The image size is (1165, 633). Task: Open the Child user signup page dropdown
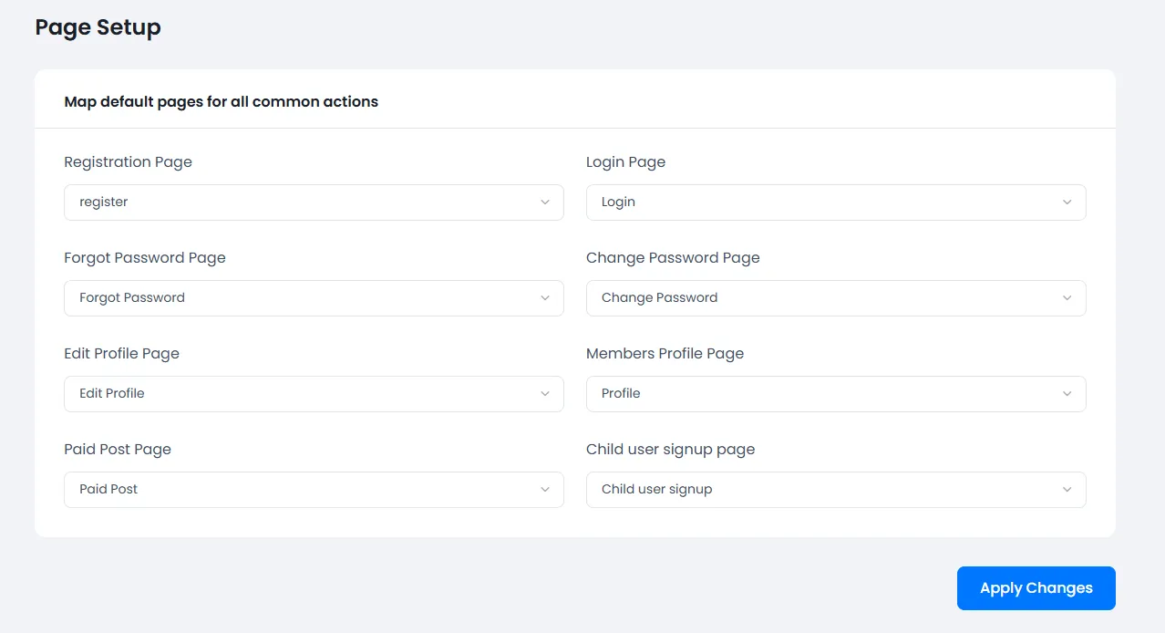[836, 489]
